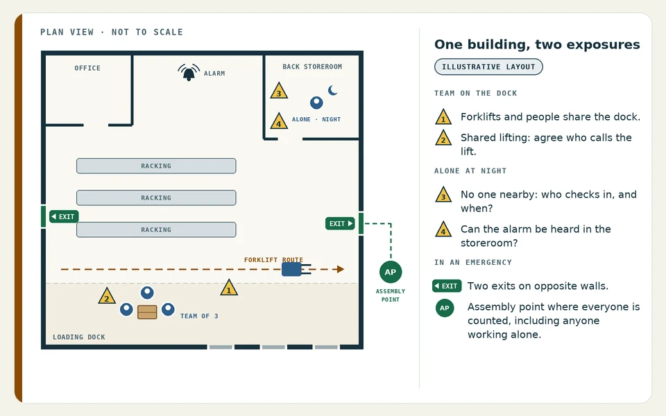This screenshot has width=666, height=416.
Task: Click the OFFICE room label
Action: point(87,68)
